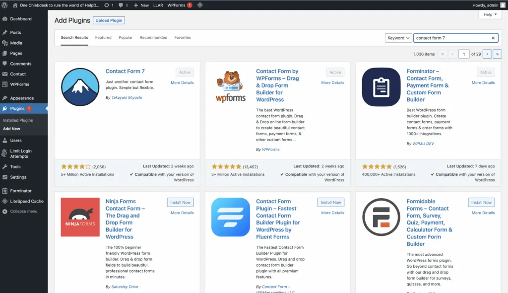
Task: Open the site home icon in admin bar
Action: [15, 5]
